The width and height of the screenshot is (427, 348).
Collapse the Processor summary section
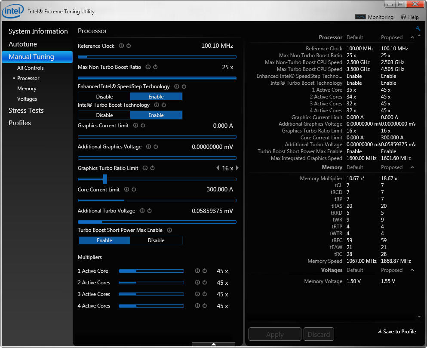[x=412, y=37]
